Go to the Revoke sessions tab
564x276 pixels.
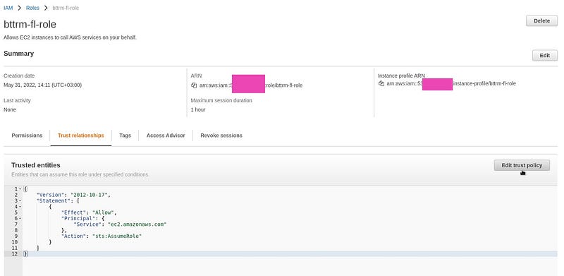pos(221,136)
